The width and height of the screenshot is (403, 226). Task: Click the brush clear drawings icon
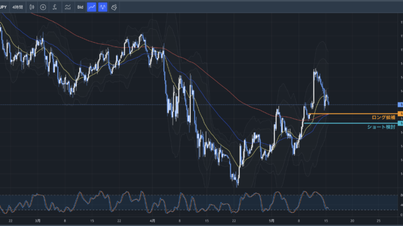[x=114, y=7]
